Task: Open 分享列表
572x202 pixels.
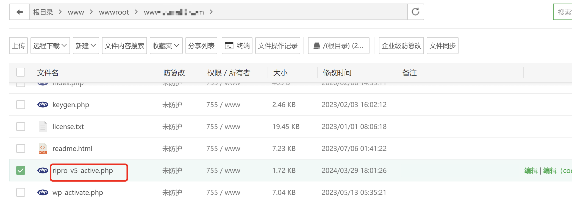Action: click(x=201, y=46)
